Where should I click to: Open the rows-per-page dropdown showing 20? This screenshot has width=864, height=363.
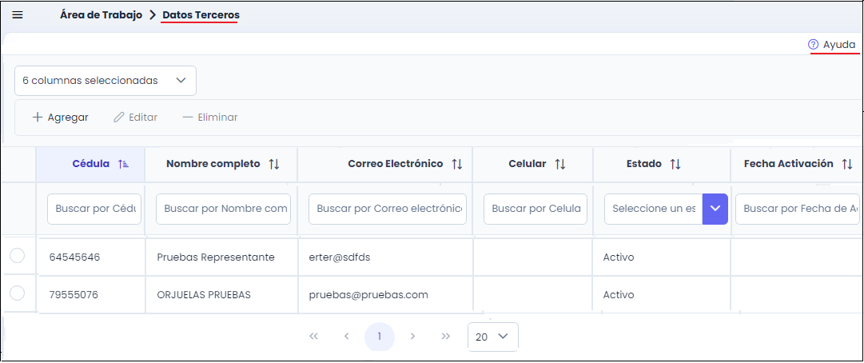pyautogui.click(x=492, y=337)
